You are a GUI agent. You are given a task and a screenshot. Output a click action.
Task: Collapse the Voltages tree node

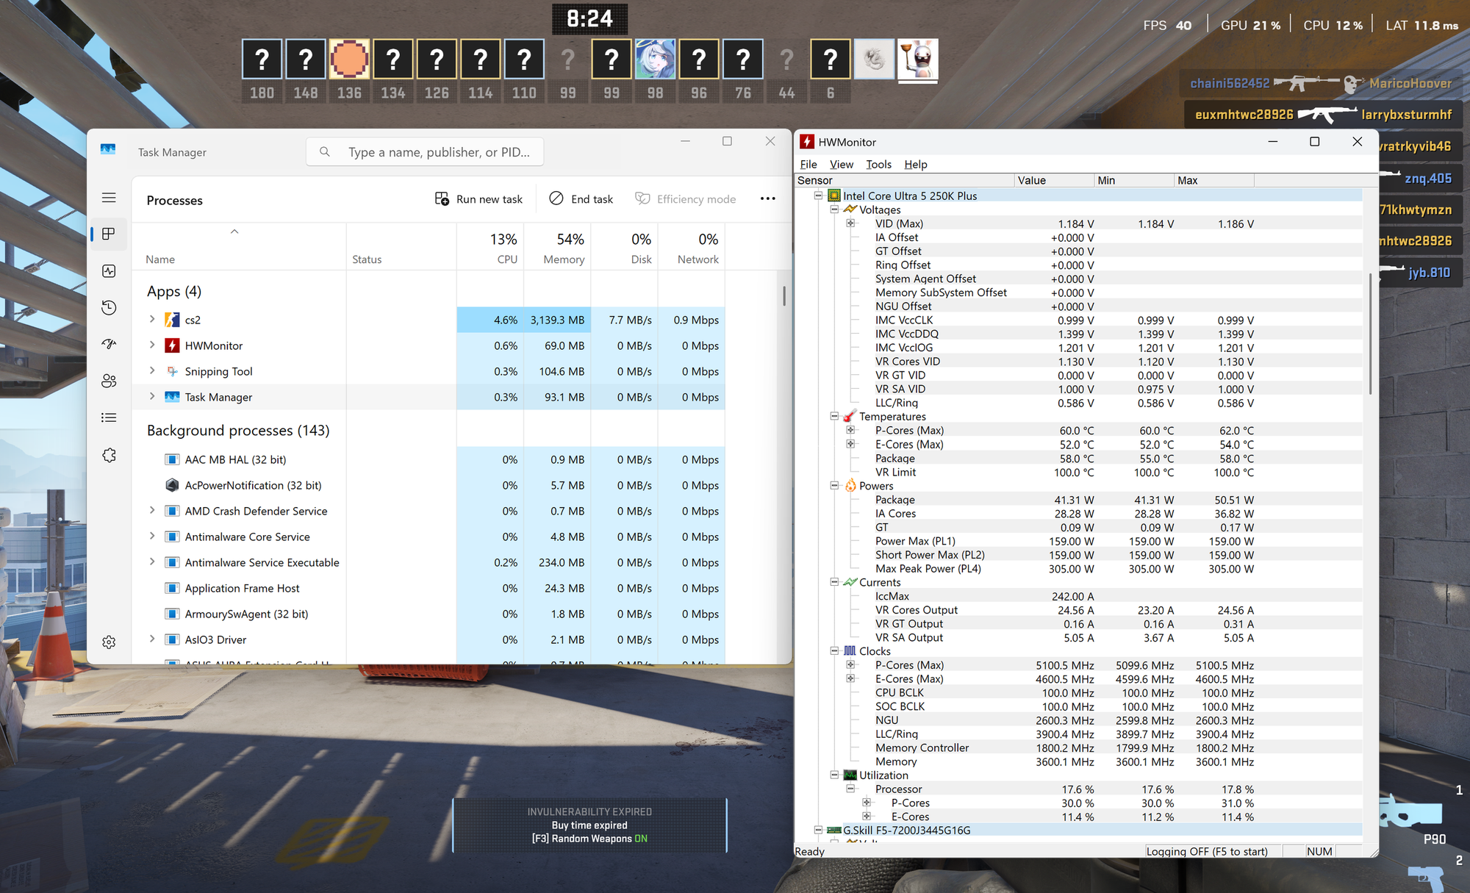click(x=834, y=209)
